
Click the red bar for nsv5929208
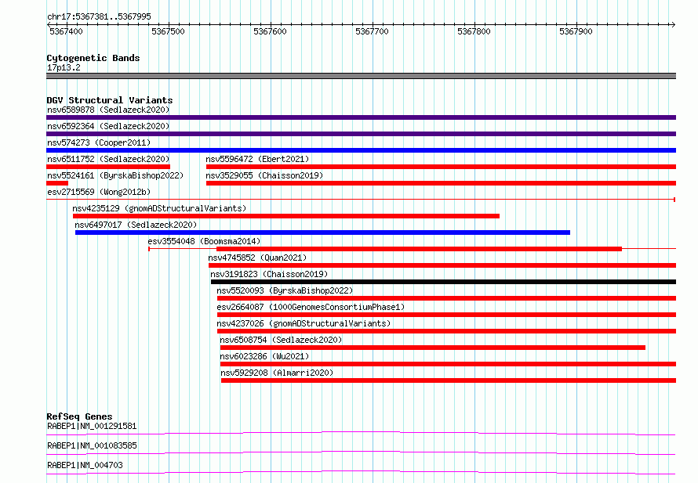[x=449, y=380]
